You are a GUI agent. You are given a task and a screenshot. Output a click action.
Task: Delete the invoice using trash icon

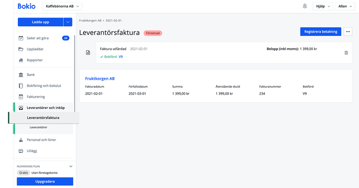click(x=346, y=53)
